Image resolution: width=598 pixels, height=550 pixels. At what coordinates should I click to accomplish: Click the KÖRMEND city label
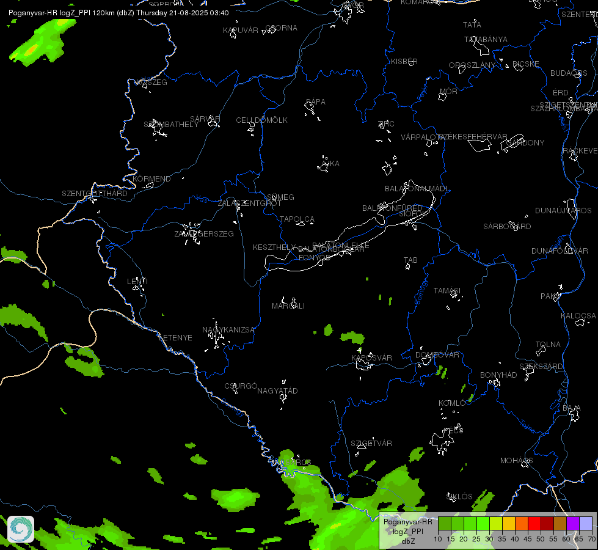(x=151, y=179)
